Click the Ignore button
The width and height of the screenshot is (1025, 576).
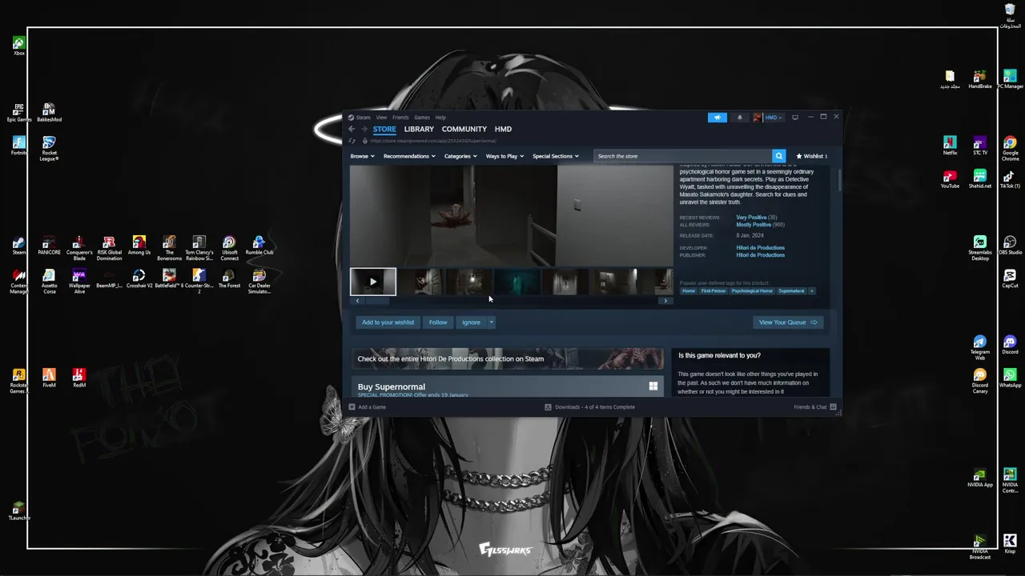[471, 322]
